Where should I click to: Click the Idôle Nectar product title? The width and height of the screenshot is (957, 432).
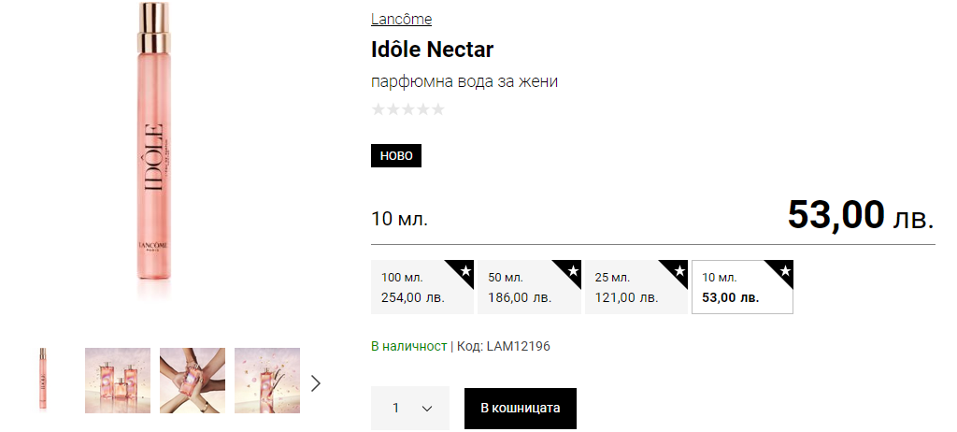[432, 49]
